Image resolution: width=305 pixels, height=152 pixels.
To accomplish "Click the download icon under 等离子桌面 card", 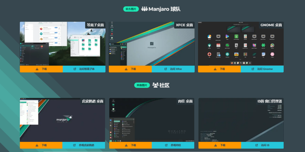I will point(36,69).
